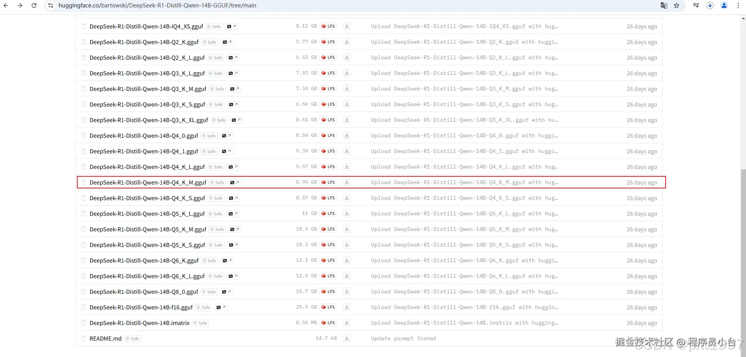Screen dimensions: 746x357
Task: Reload the Hugging Face page
Action: pos(34,5)
